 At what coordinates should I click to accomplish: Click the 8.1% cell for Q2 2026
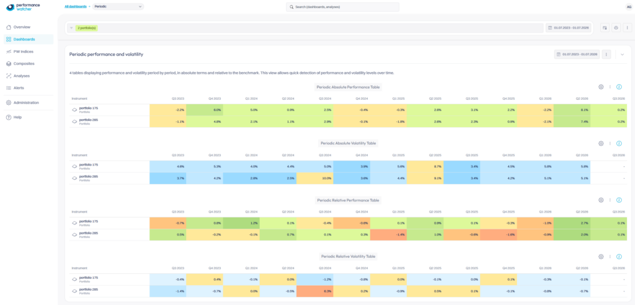[x=571, y=110]
